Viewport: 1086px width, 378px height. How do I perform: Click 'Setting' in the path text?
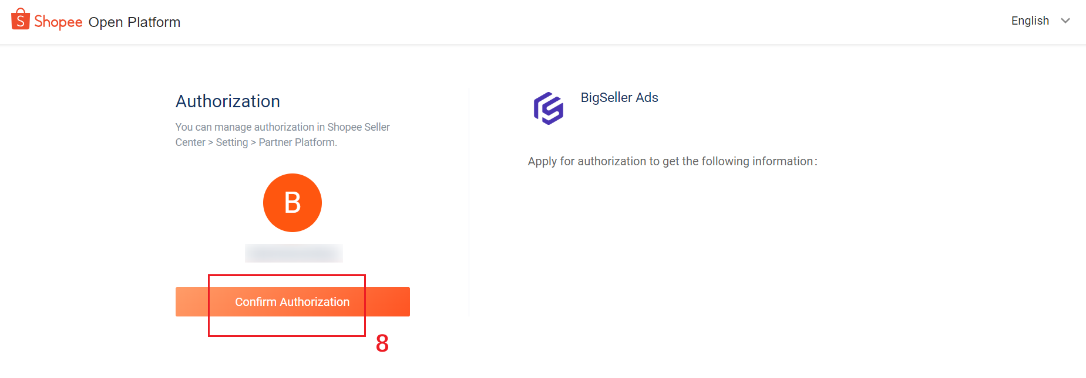232,142
